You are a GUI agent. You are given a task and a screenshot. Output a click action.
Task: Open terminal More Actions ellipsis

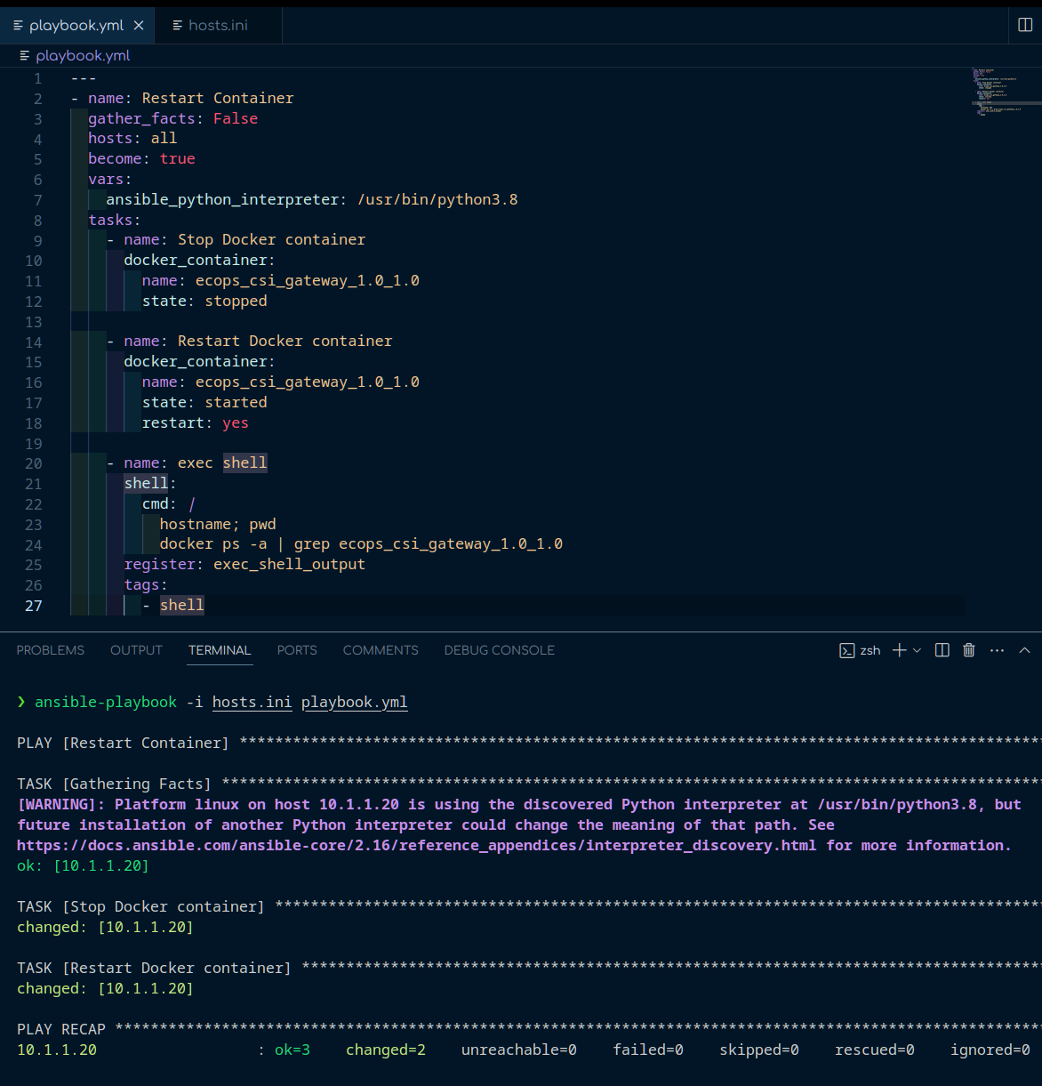coord(997,650)
